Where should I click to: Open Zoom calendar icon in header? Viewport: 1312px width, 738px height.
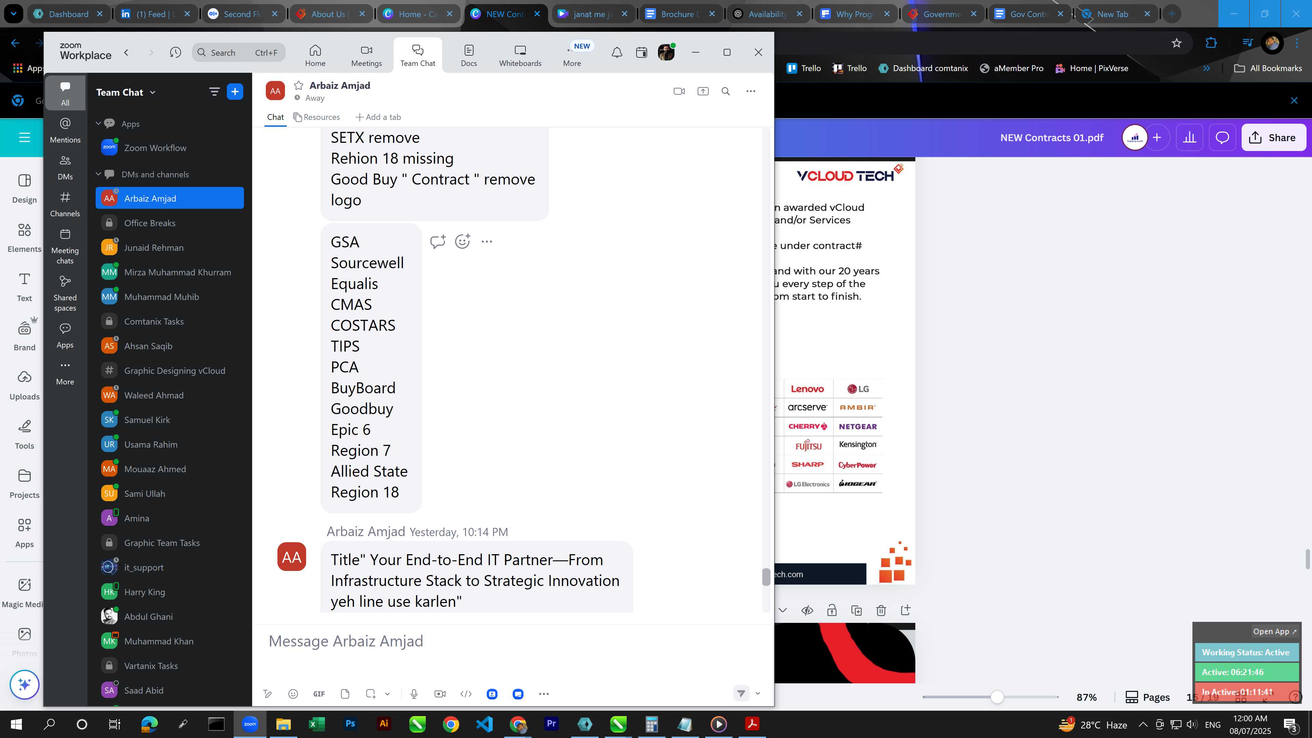[x=641, y=53]
